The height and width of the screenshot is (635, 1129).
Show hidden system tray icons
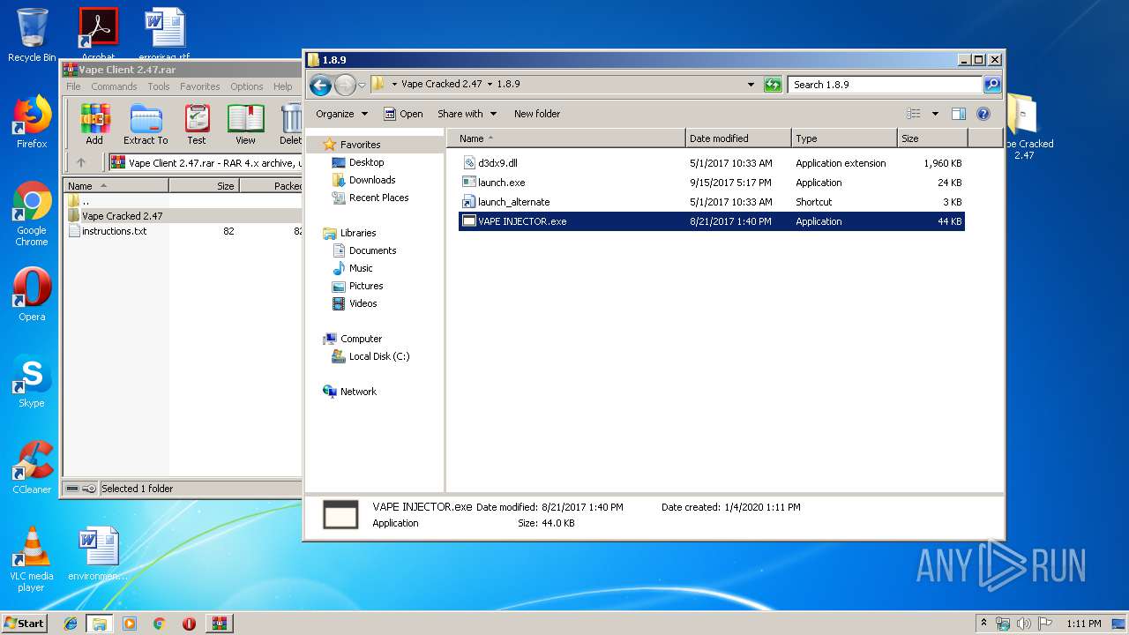984,624
